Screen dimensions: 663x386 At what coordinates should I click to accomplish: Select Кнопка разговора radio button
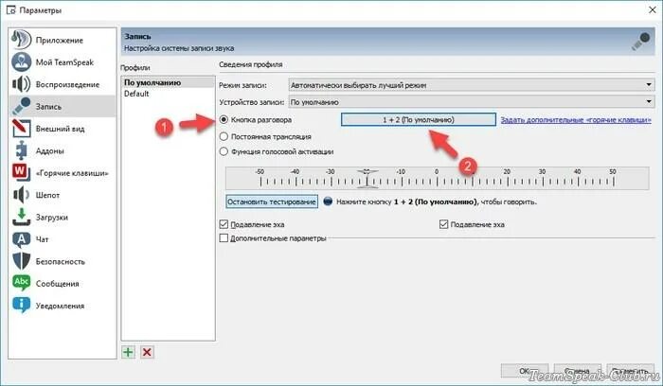pyautogui.click(x=224, y=120)
